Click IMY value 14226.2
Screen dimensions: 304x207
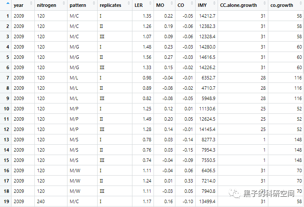pyautogui.click(x=207, y=67)
